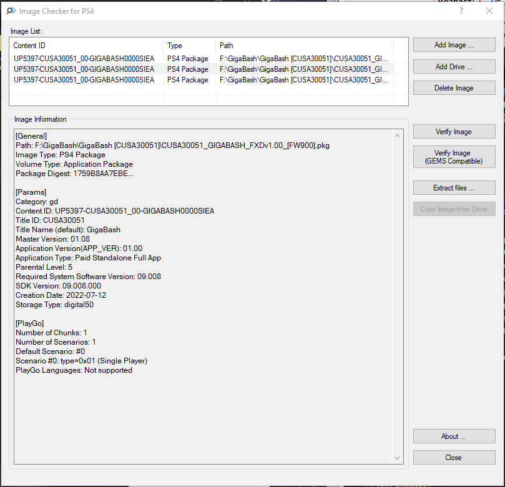Click the Application Type: Paid Standalone Full App line
505x487 pixels.
(88, 258)
